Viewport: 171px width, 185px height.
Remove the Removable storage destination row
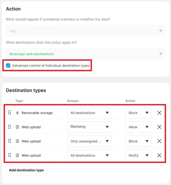[159, 113]
